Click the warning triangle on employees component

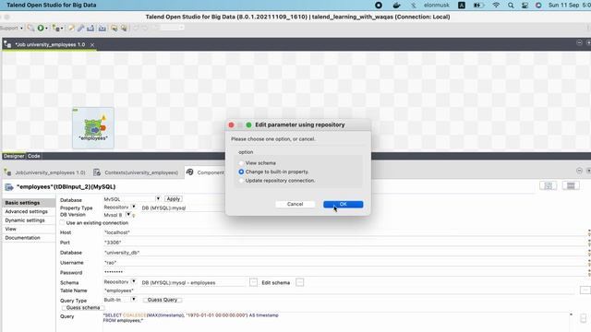pos(103,118)
